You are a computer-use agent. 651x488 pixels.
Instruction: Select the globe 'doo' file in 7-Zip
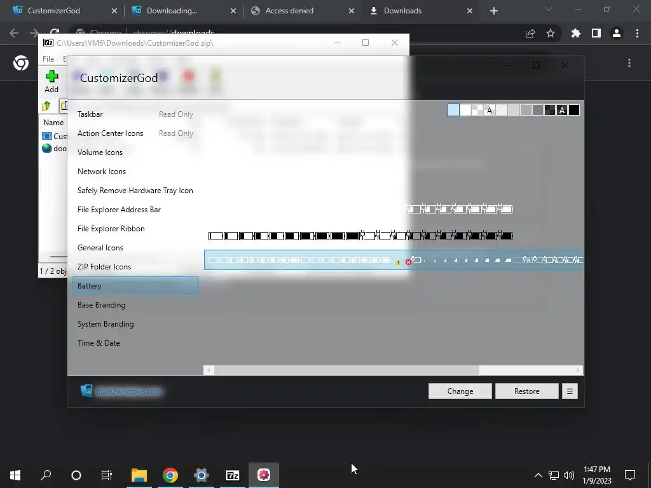click(x=55, y=148)
